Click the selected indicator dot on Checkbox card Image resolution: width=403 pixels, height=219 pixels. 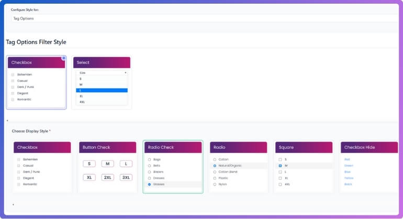pos(64,58)
